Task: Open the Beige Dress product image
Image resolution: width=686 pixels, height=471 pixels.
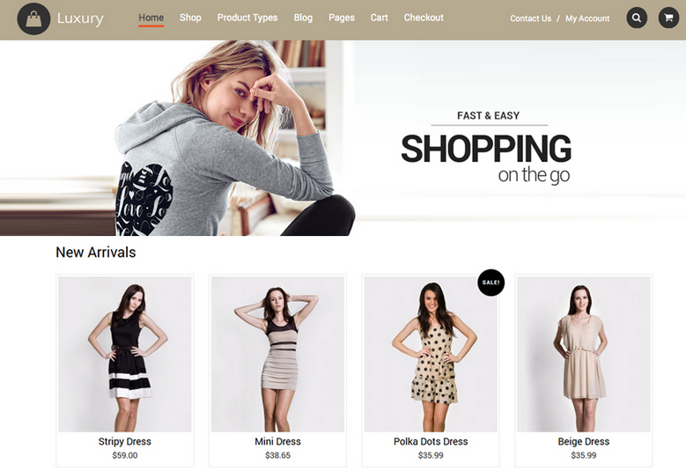Action: (x=584, y=354)
